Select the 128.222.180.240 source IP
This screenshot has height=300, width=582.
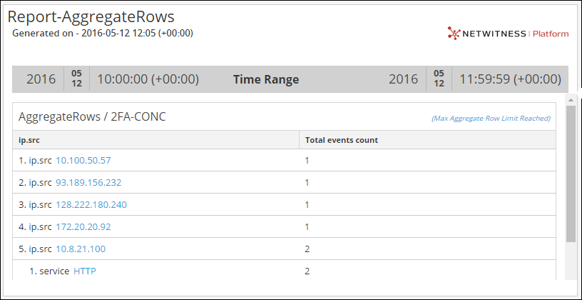tap(91, 205)
